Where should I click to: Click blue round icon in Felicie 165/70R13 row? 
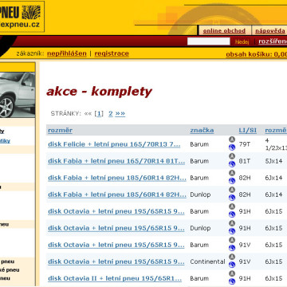(232, 147)
